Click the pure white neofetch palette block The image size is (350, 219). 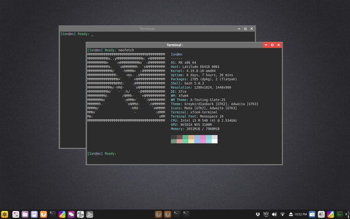[x=214, y=141]
